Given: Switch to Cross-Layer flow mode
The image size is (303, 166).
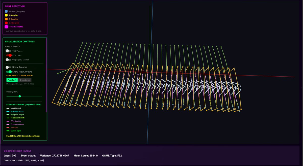Looking at the screenshot, I should (25, 80).
